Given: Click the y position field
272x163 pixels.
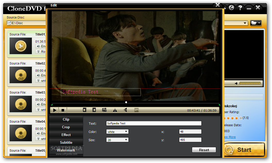Looking at the screenshot, I should (x=190, y=140).
